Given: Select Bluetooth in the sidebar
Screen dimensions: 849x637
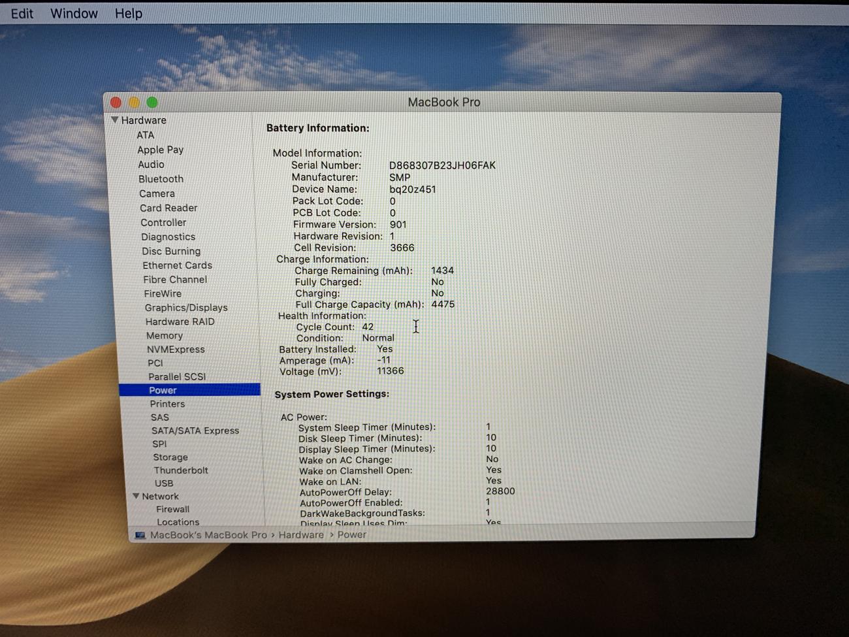Looking at the screenshot, I should click(161, 179).
